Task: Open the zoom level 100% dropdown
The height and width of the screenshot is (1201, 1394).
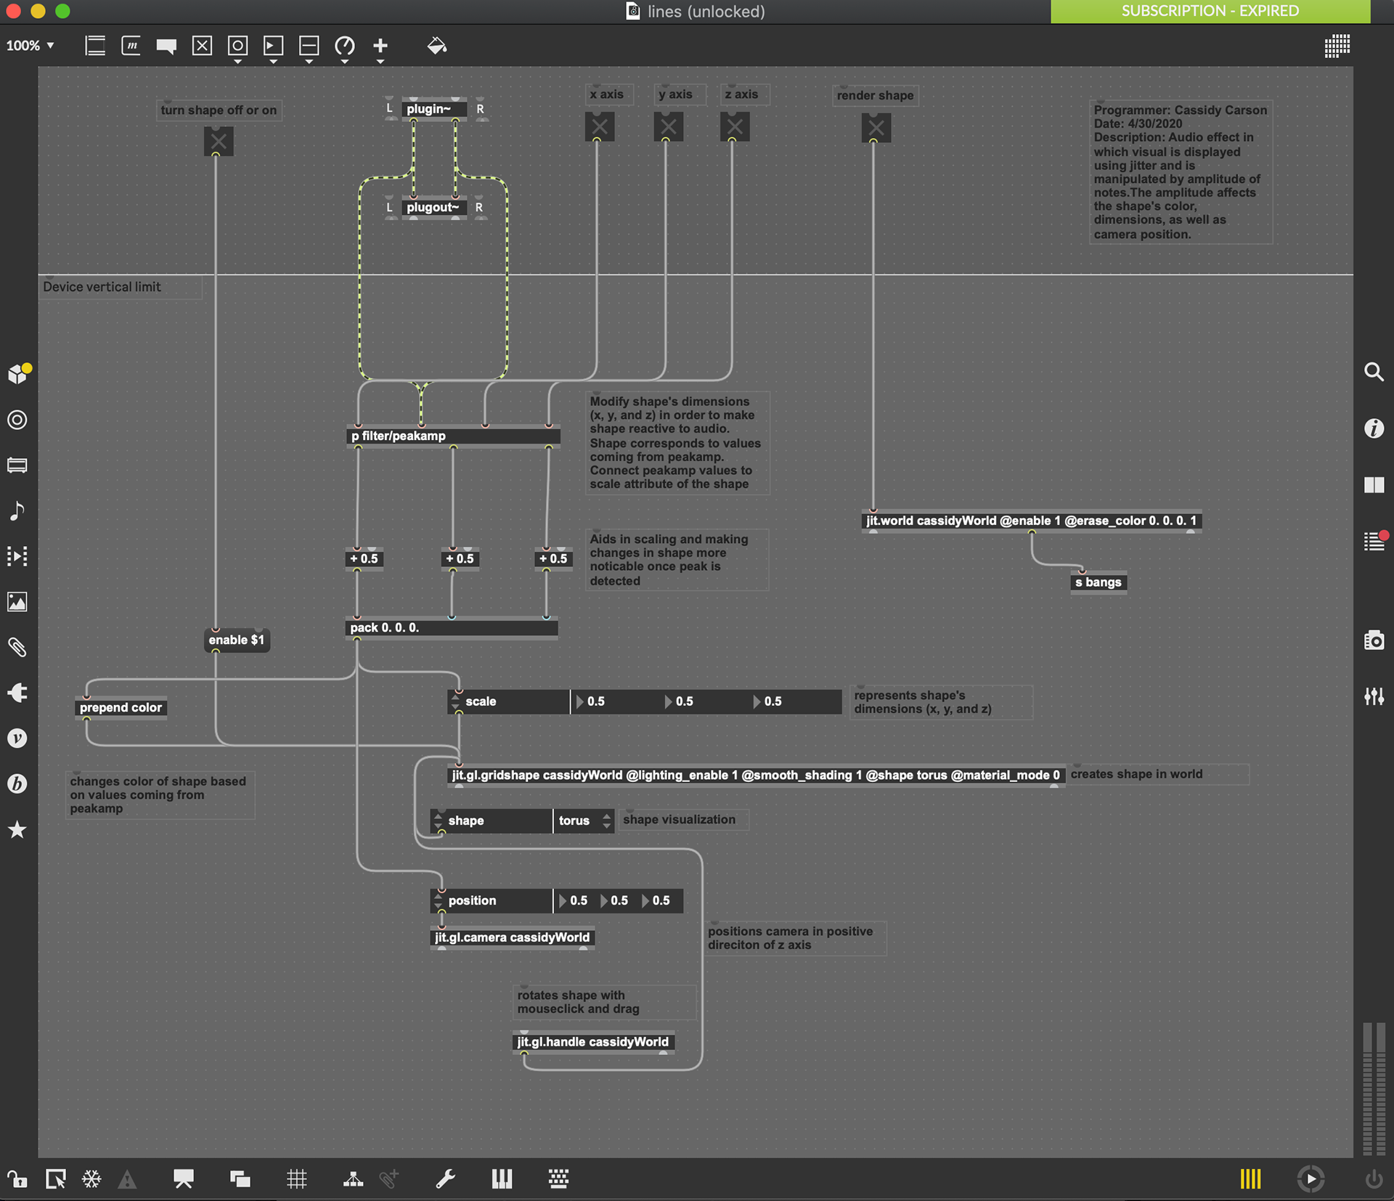Action: pos(30,46)
